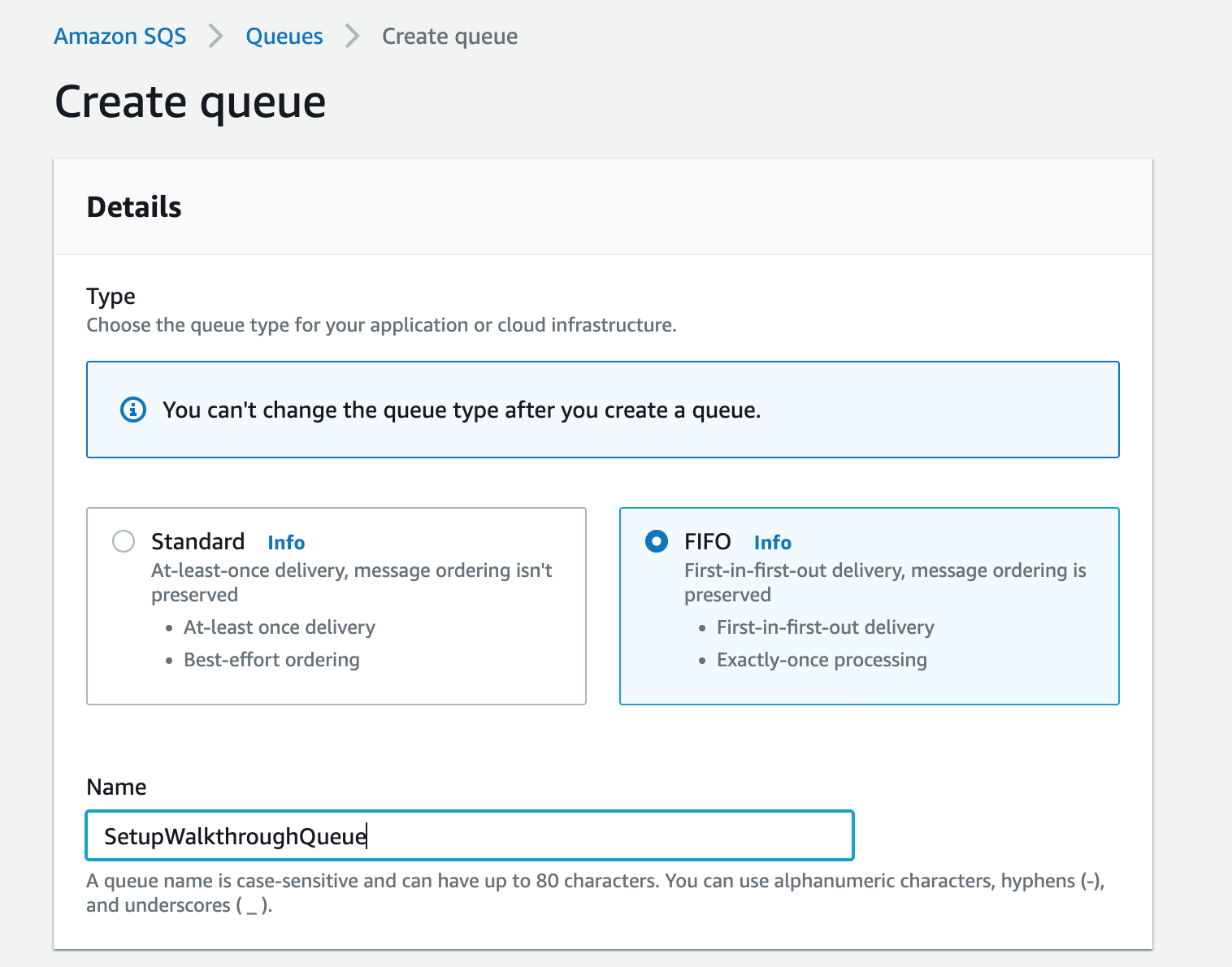This screenshot has height=967, width=1232.
Task: Click the 'can't change the queue type' notice
Action: click(462, 410)
